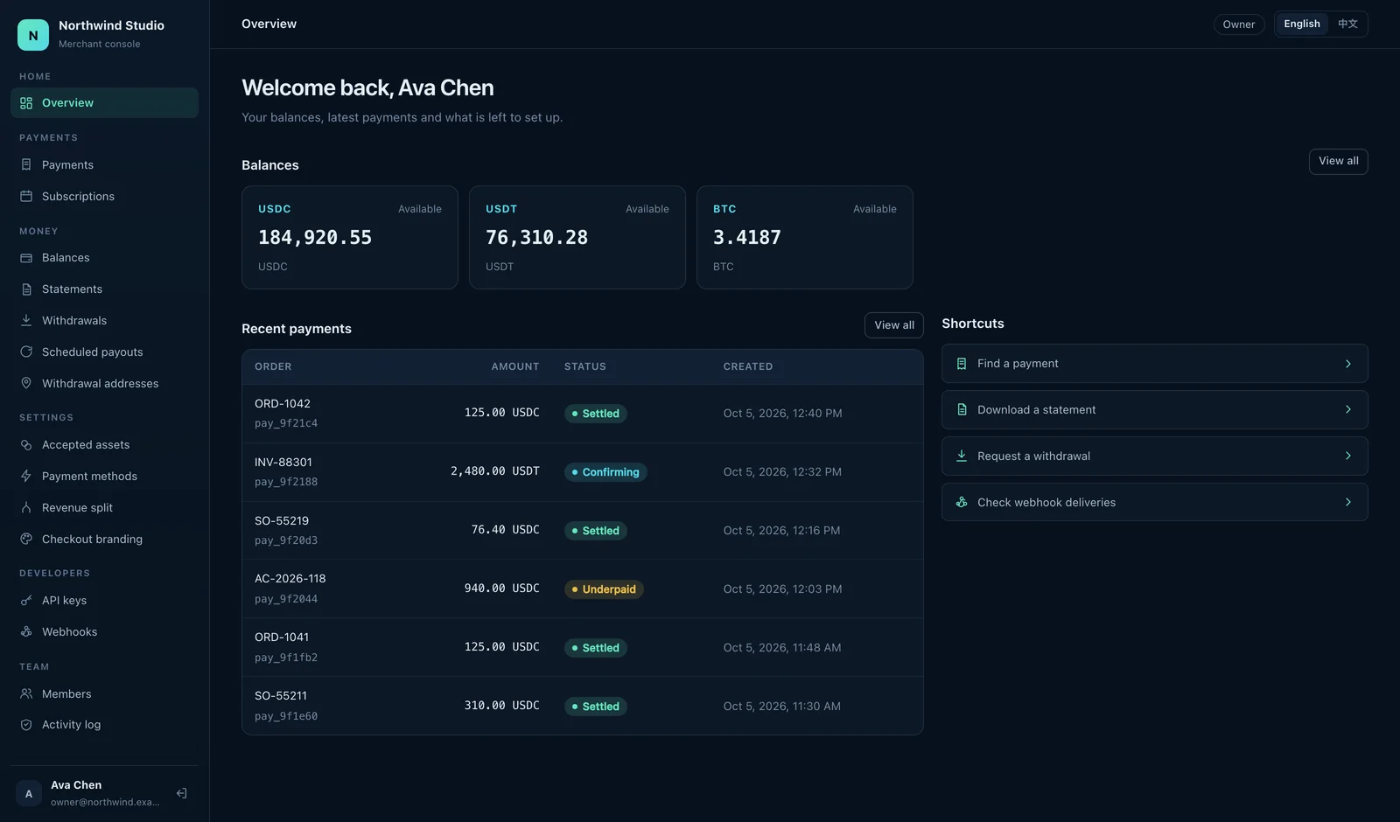Click the Underpaid status badge
1400x822 pixels.
coord(604,589)
